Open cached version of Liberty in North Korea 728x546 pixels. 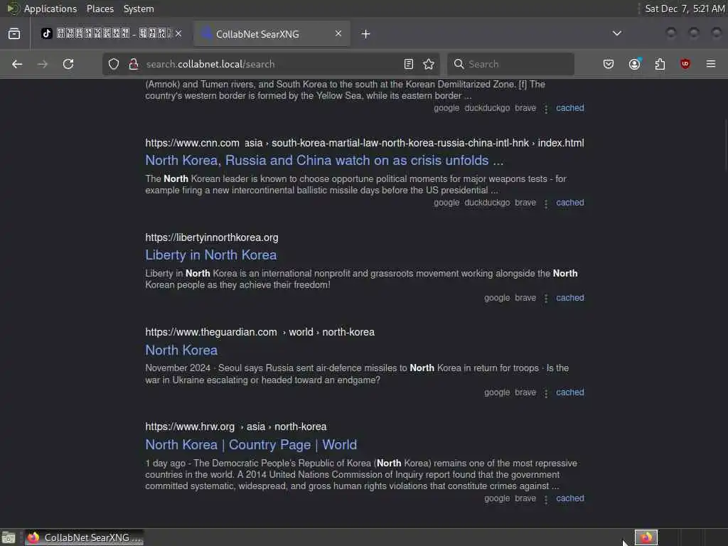pyautogui.click(x=569, y=298)
